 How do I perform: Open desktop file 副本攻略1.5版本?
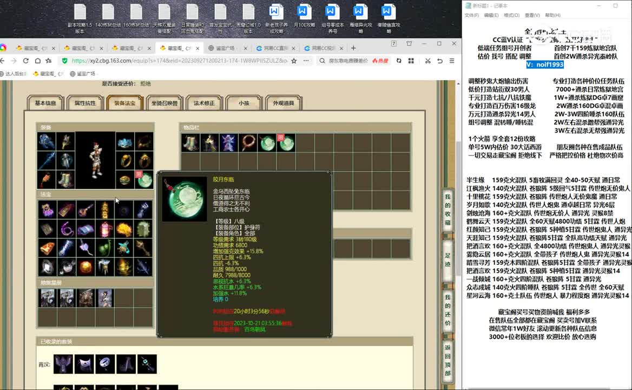coord(80,18)
